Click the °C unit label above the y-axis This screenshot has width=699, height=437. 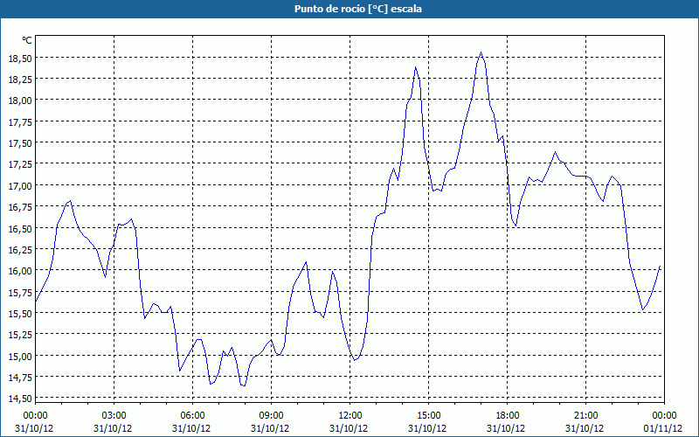27,40
